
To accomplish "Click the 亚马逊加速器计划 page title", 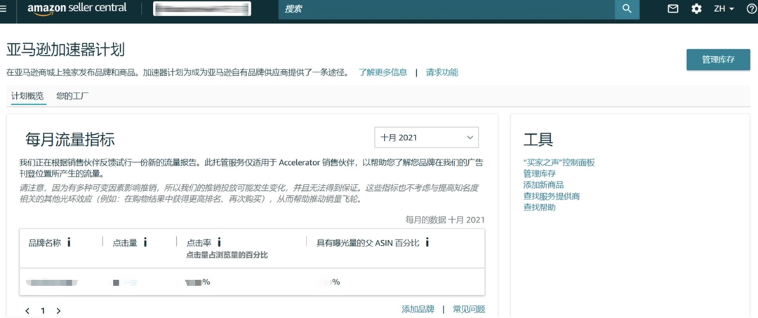I will click(x=66, y=51).
